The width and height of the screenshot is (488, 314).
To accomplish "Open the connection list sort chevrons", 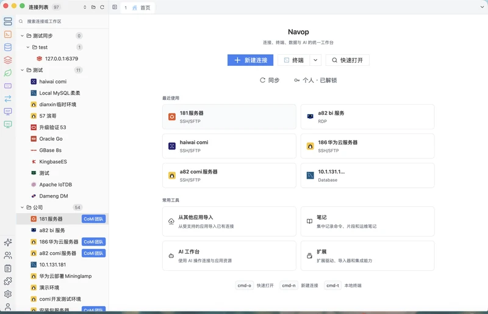I will coord(85,7).
